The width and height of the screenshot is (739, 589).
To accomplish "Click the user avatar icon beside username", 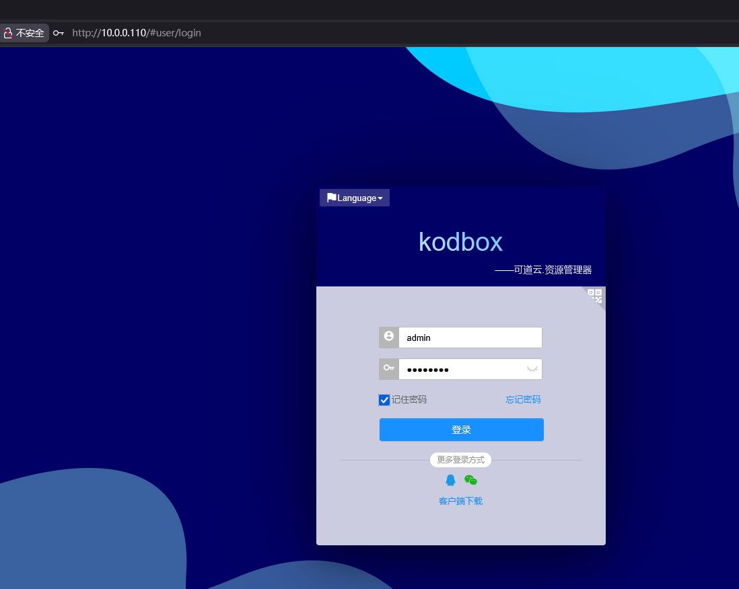I will [389, 336].
